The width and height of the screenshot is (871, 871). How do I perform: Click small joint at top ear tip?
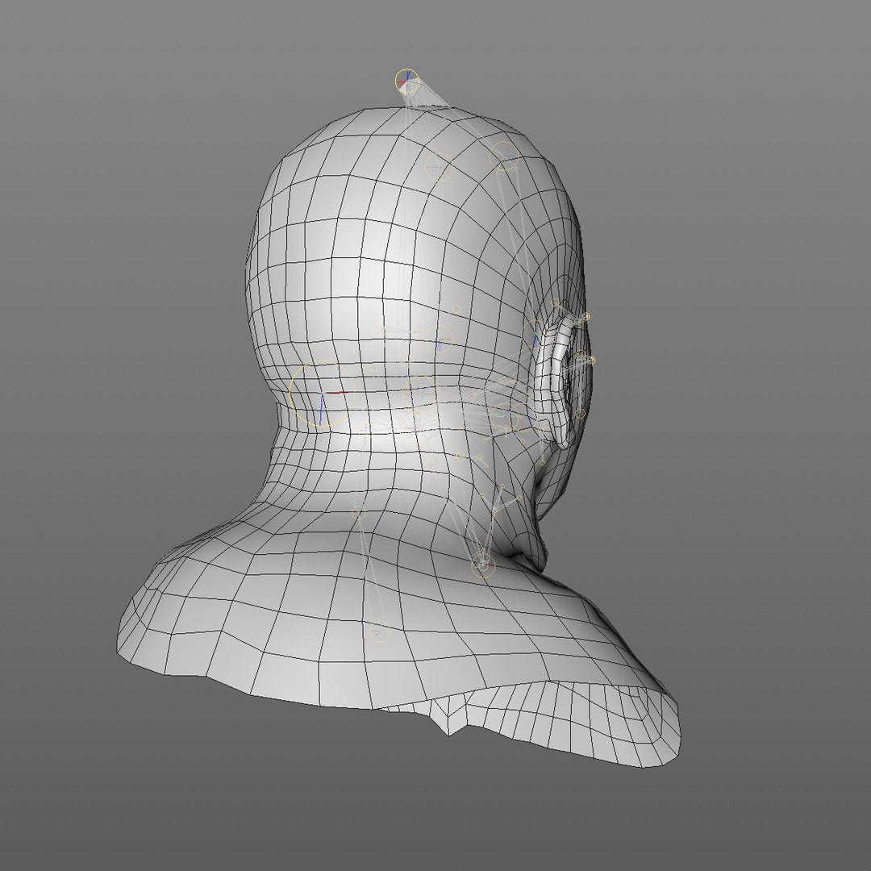pos(587,317)
